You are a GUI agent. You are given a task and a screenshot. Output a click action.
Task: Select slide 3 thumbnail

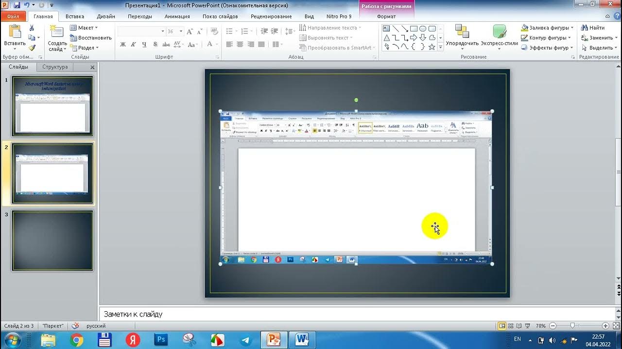point(52,240)
